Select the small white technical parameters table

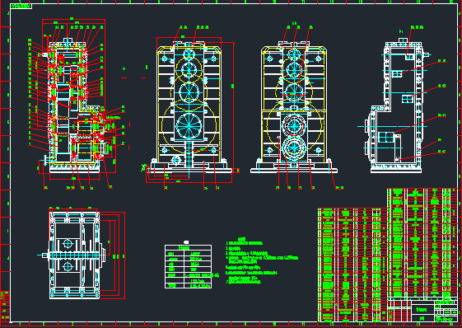tap(189, 266)
